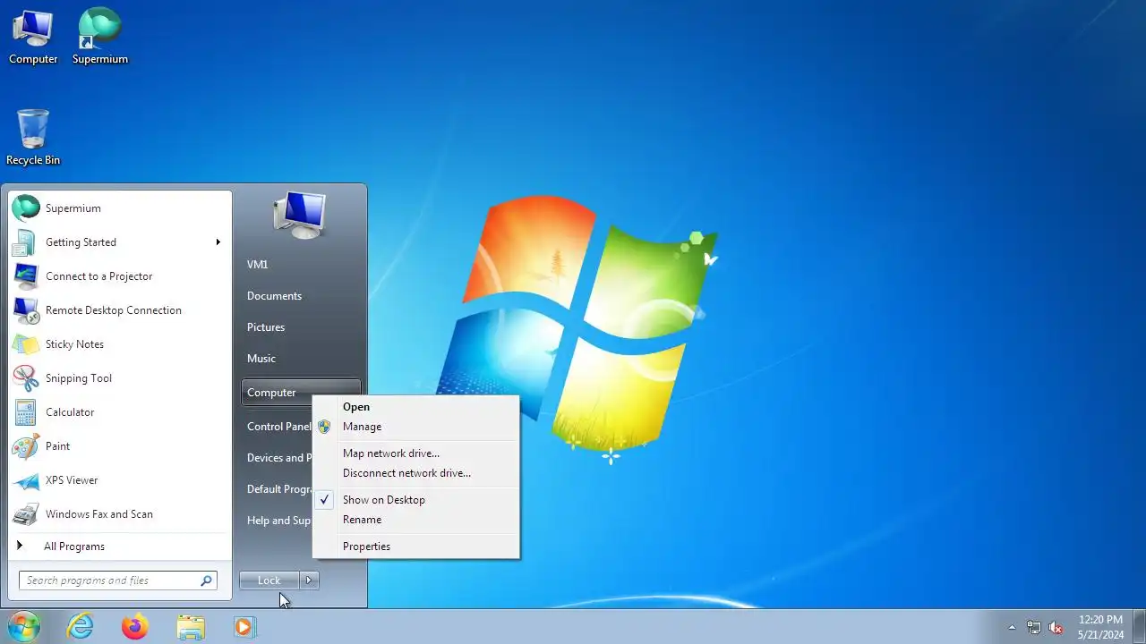This screenshot has height=644, width=1146.
Task: Open Internet Explorer from taskbar
Action: click(x=81, y=627)
